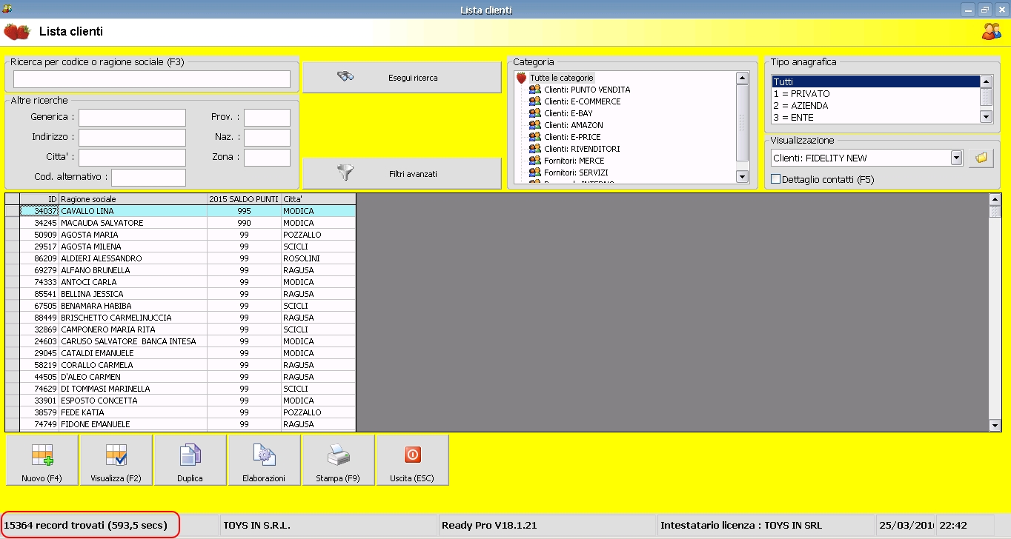
Task: Select 3 = ENTE in Tipo anagrafica
Action: pos(875,118)
